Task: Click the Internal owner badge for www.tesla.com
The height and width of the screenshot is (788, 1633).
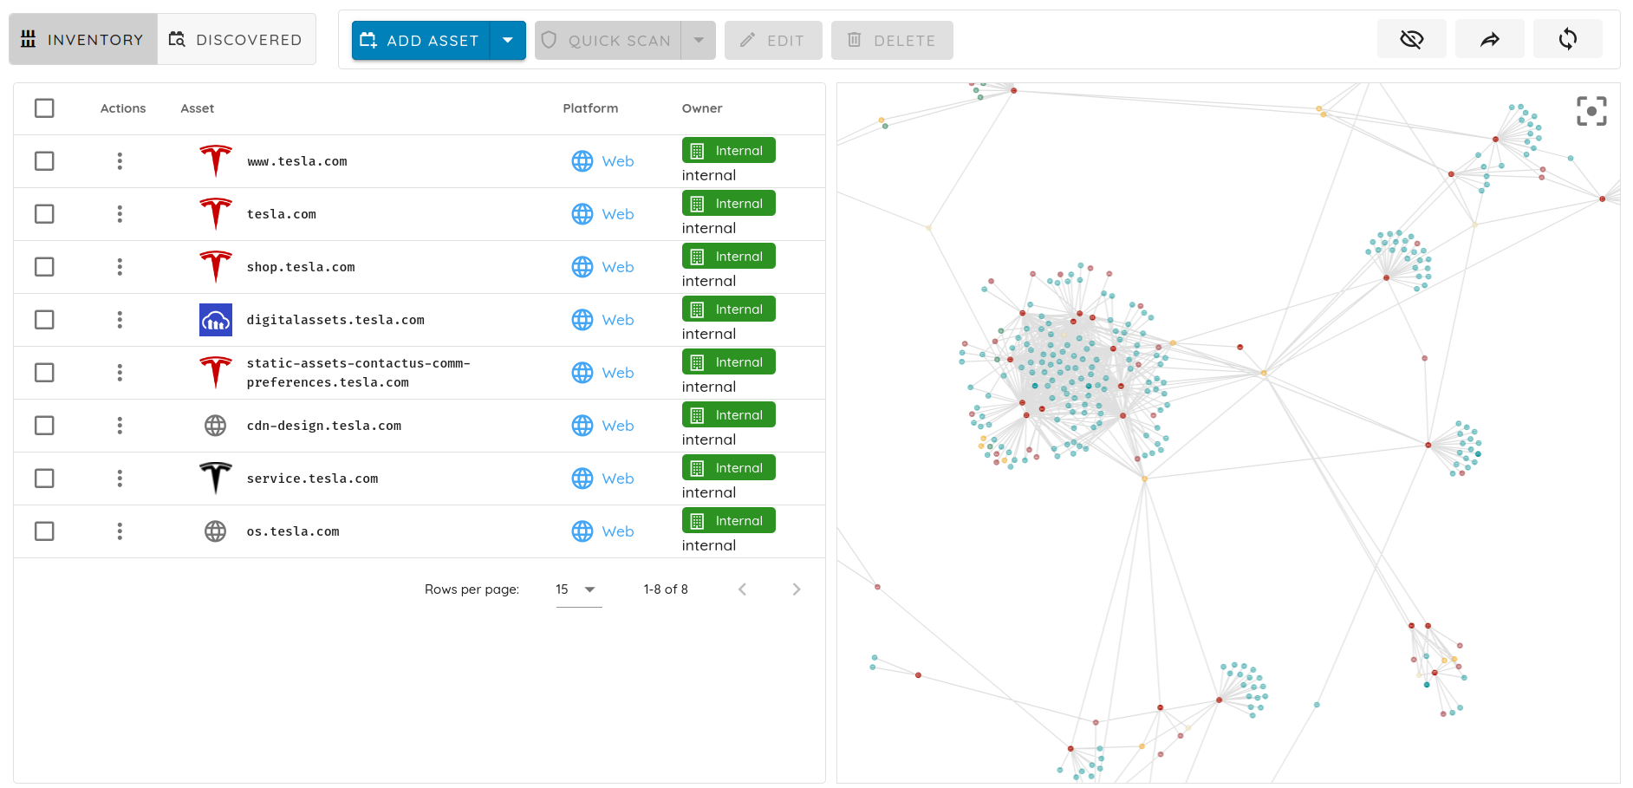Action: tap(729, 151)
